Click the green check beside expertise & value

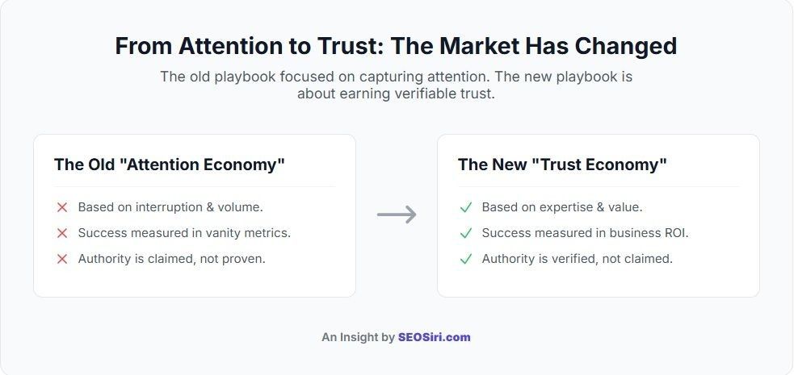(466, 207)
